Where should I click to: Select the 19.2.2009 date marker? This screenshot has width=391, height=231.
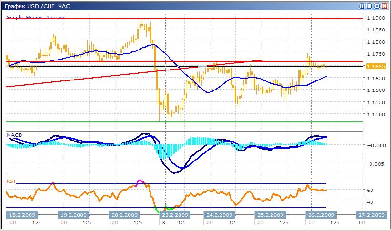click(x=72, y=215)
